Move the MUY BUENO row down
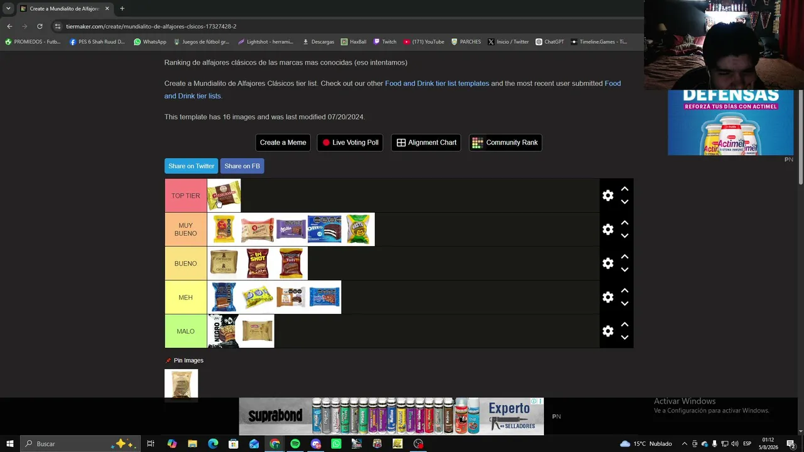804x452 pixels. pos(624,236)
